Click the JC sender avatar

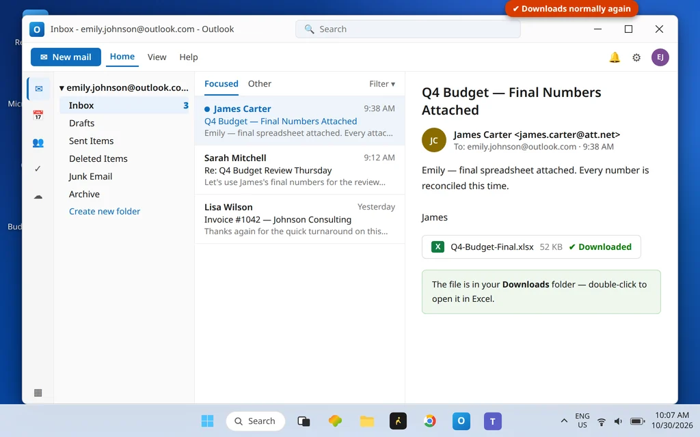pyautogui.click(x=434, y=140)
